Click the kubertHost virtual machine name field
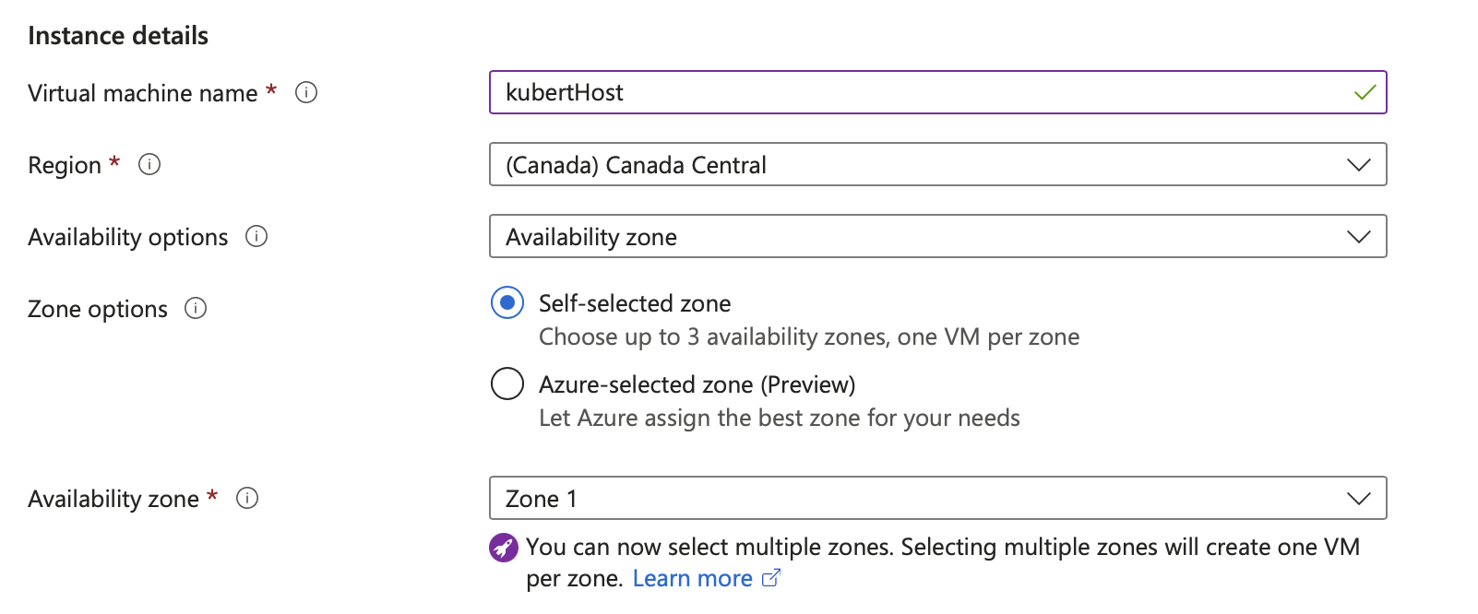This screenshot has width=1478, height=614. [x=923, y=92]
